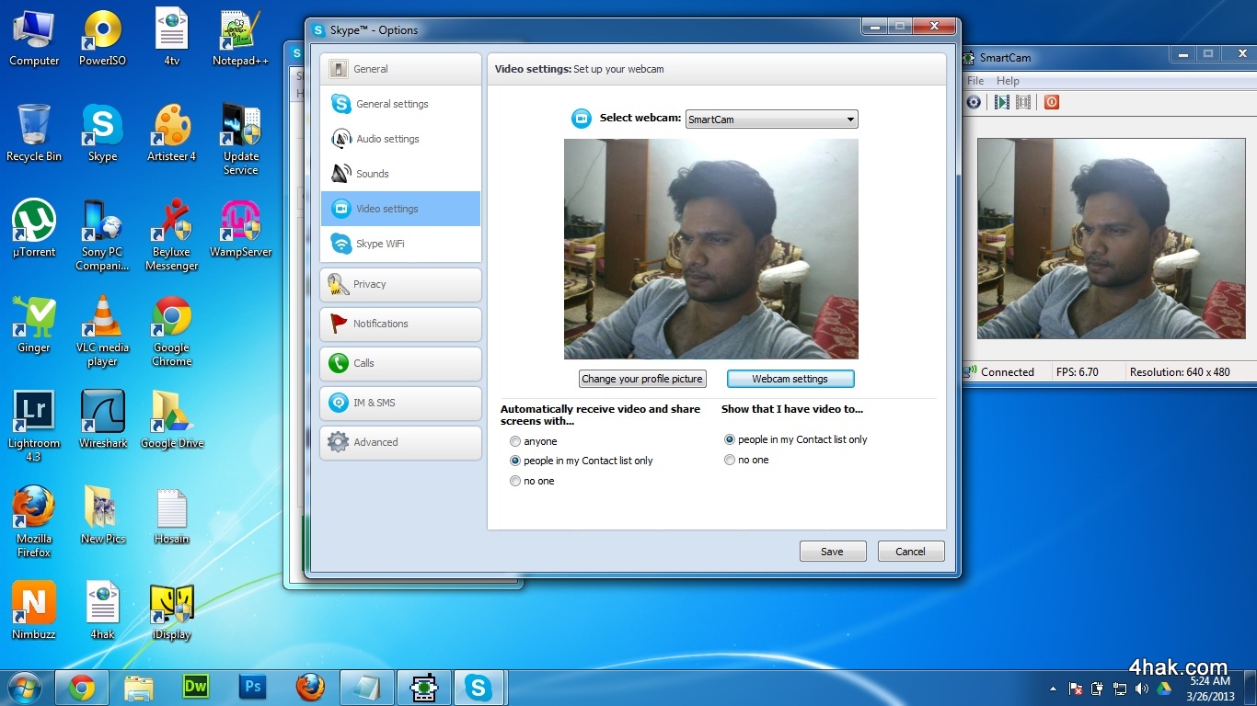The height and width of the screenshot is (706, 1257).
Task: Open Dreamweaver from the taskbar
Action: coord(195,687)
